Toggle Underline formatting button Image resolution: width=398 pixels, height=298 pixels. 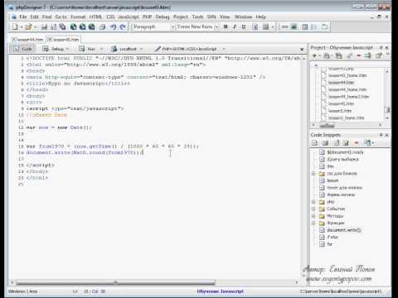(244, 26)
